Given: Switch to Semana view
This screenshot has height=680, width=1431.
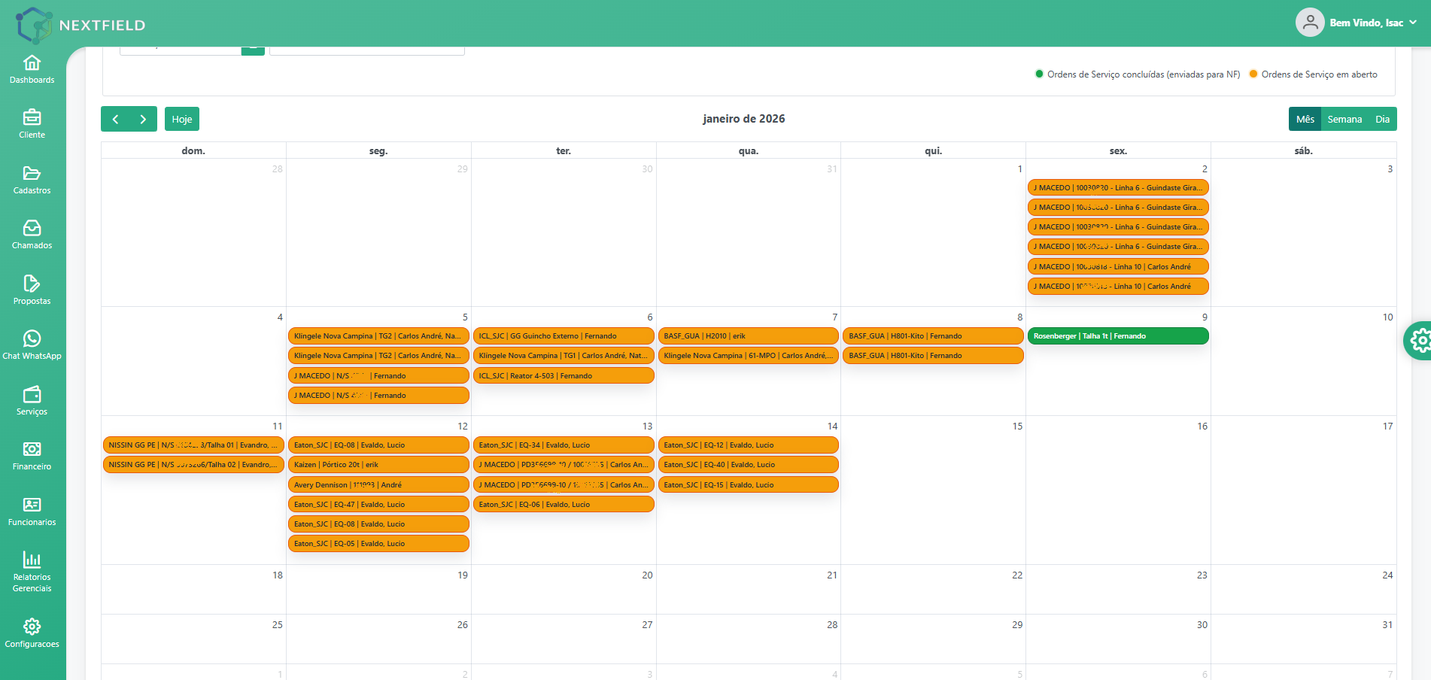Looking at the screenshot, I should pyautogui.click(x=1344, y=119).
